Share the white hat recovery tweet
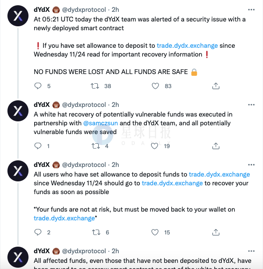 coord(216,146)
